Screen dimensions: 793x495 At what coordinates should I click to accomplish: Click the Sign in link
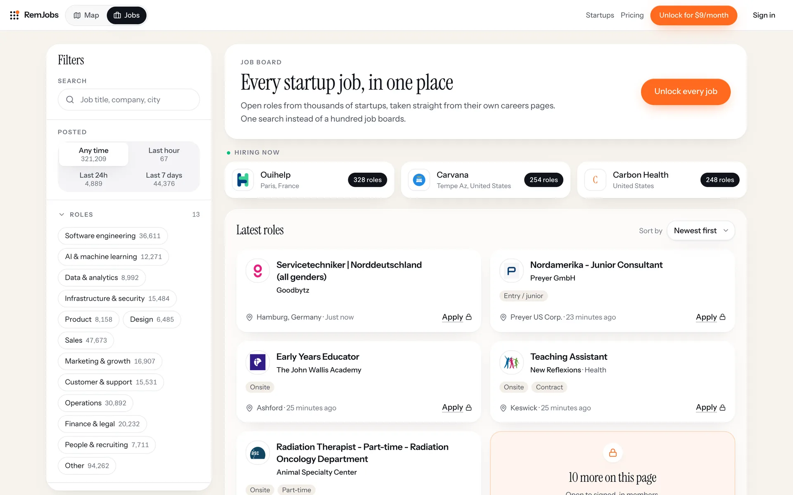click(x=764, y=15)
